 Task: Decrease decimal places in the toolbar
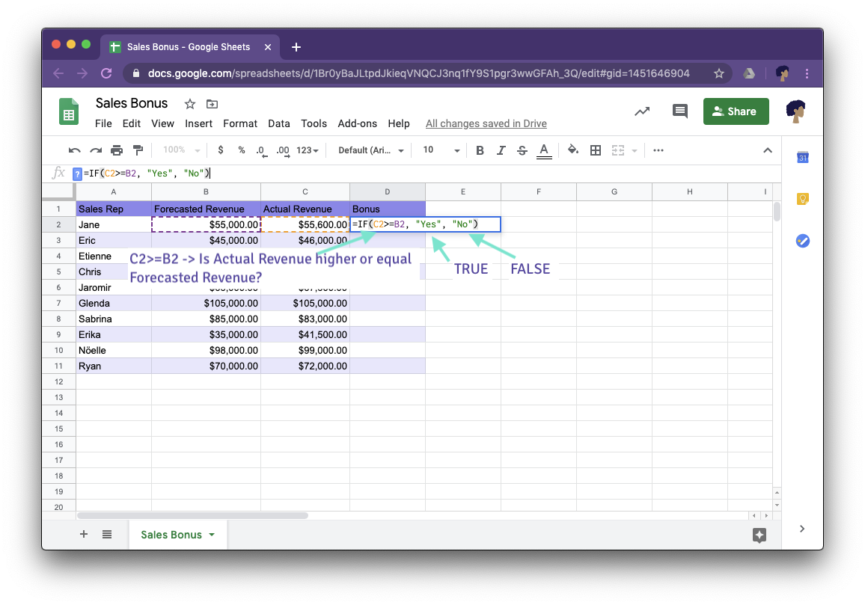pyautogui.click(x=261, y=150)
